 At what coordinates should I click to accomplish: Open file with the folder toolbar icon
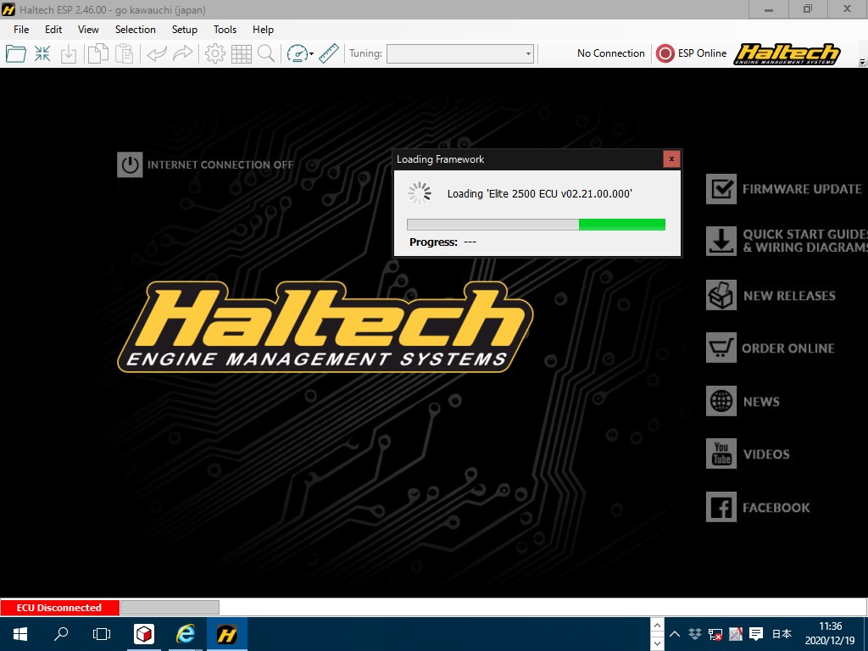point(15,53)
